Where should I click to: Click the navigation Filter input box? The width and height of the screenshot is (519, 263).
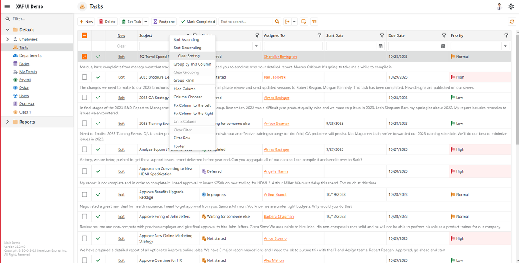pos(37,19)
